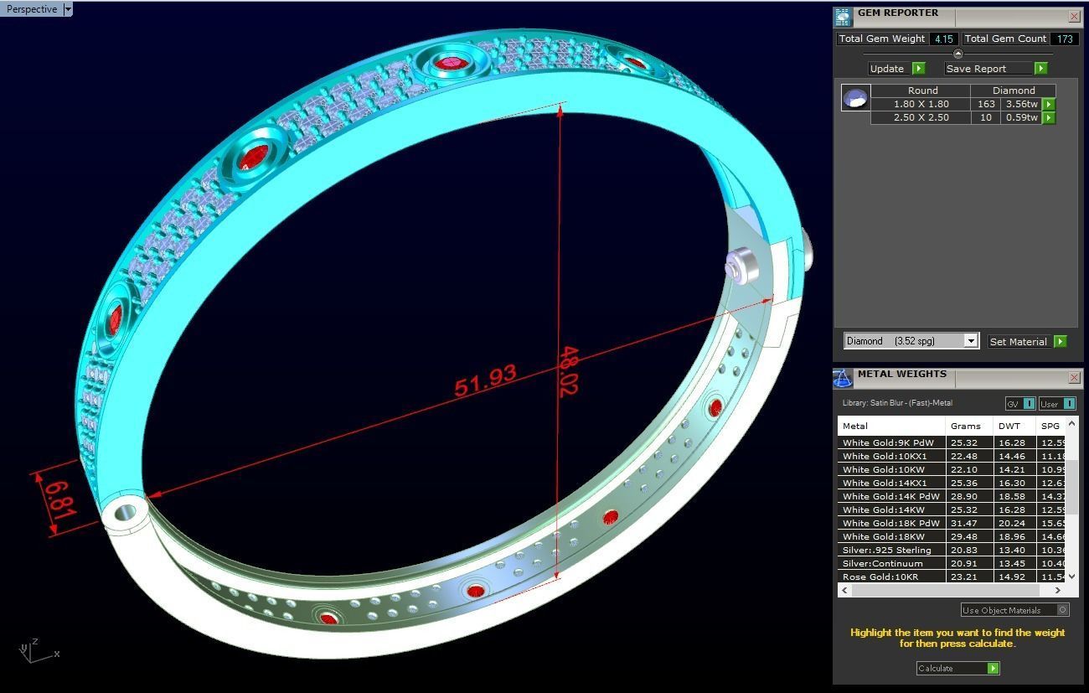Click metal list scroll down arrow

pyautogui.click(x=1071, y=577)
